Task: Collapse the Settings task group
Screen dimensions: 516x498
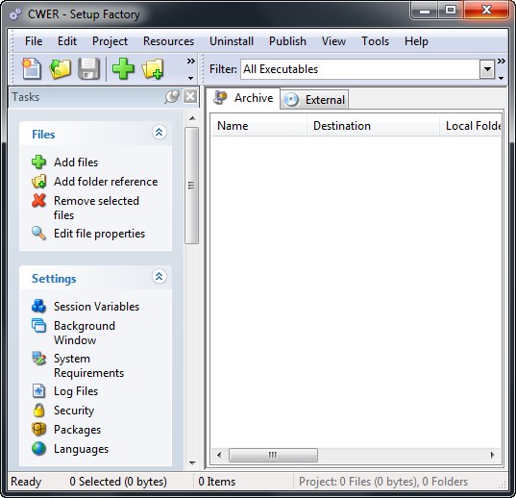Action: pos(160,277)
